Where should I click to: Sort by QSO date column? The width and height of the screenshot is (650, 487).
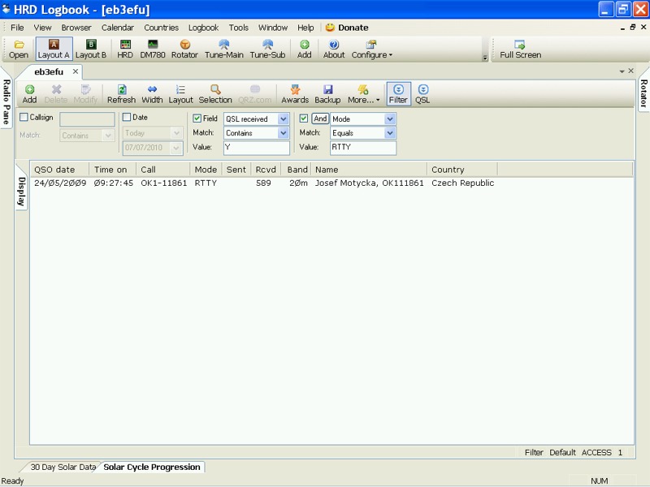point(59,170)
